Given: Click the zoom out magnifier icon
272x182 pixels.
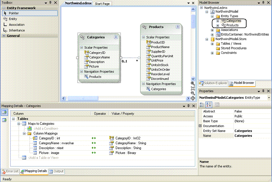Looking at the screenshot, I should point(193,93).
